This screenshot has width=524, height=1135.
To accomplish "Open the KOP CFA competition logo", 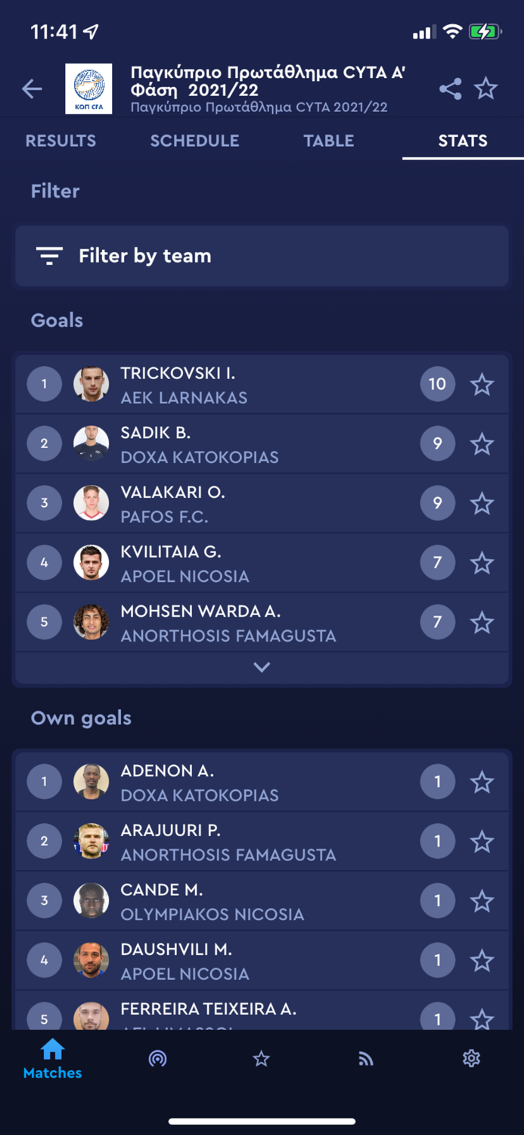I will pyautogui.click(x=88, y=89).
